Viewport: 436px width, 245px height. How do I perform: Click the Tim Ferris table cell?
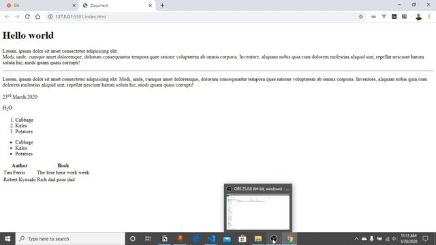click(14, 172)
